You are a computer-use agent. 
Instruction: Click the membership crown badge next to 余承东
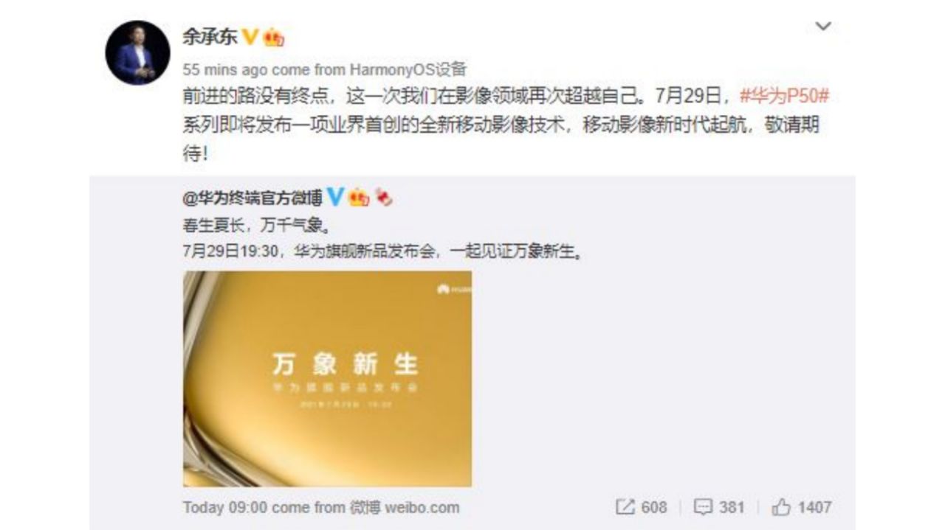tap(274, 38)
